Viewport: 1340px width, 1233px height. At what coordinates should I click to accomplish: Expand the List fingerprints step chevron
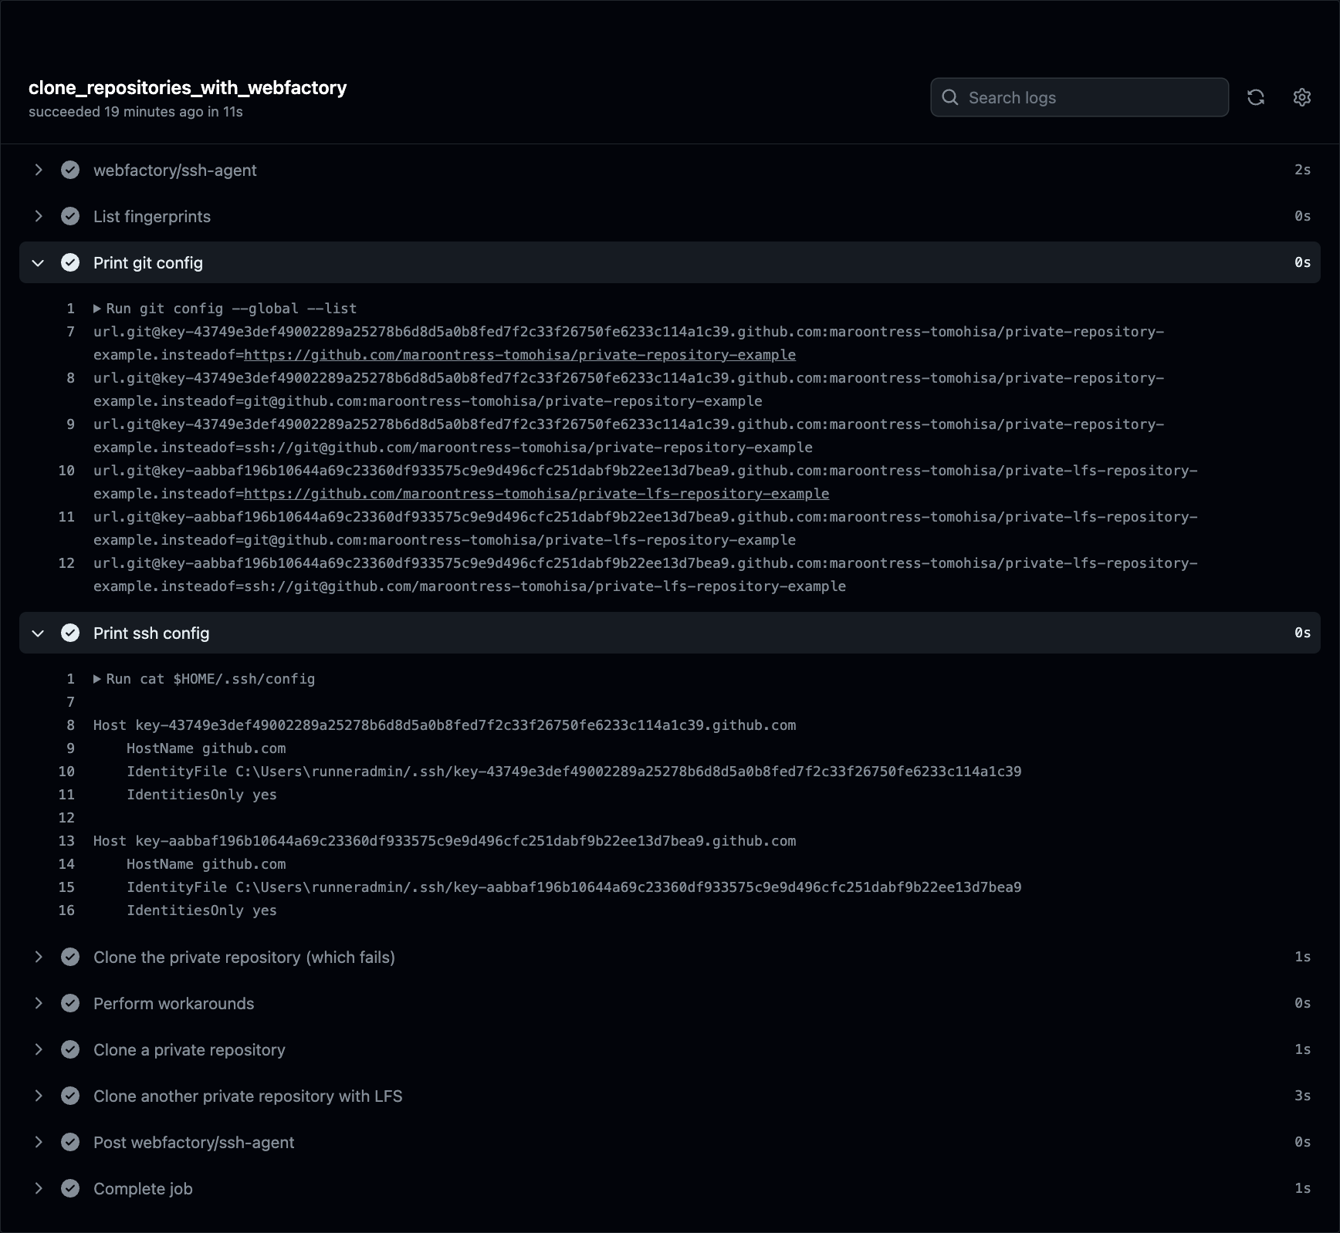[x=38, y=216]
